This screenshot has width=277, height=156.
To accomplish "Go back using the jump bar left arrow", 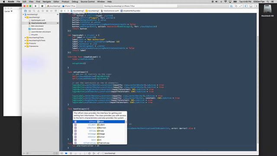I will tap(65, 11).
